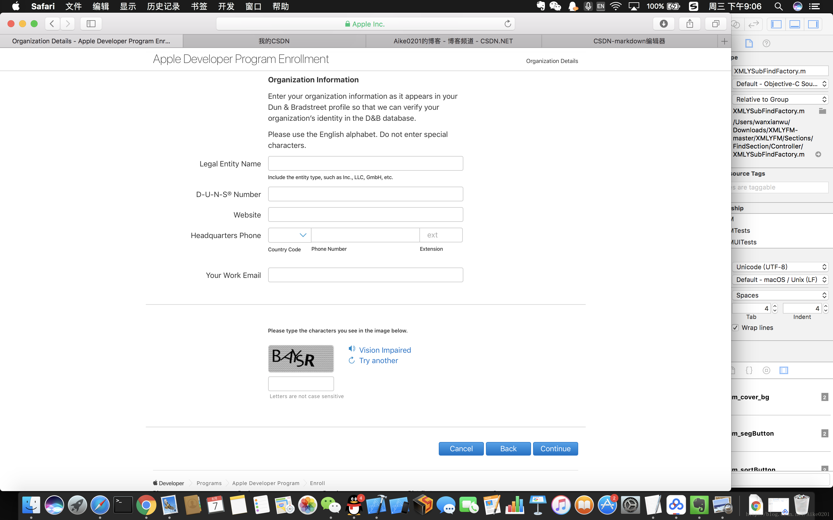Switch to the CSDN-markdown编辑器 tab
This screenshot has width=833, height=520.
[x=629, y=41]
